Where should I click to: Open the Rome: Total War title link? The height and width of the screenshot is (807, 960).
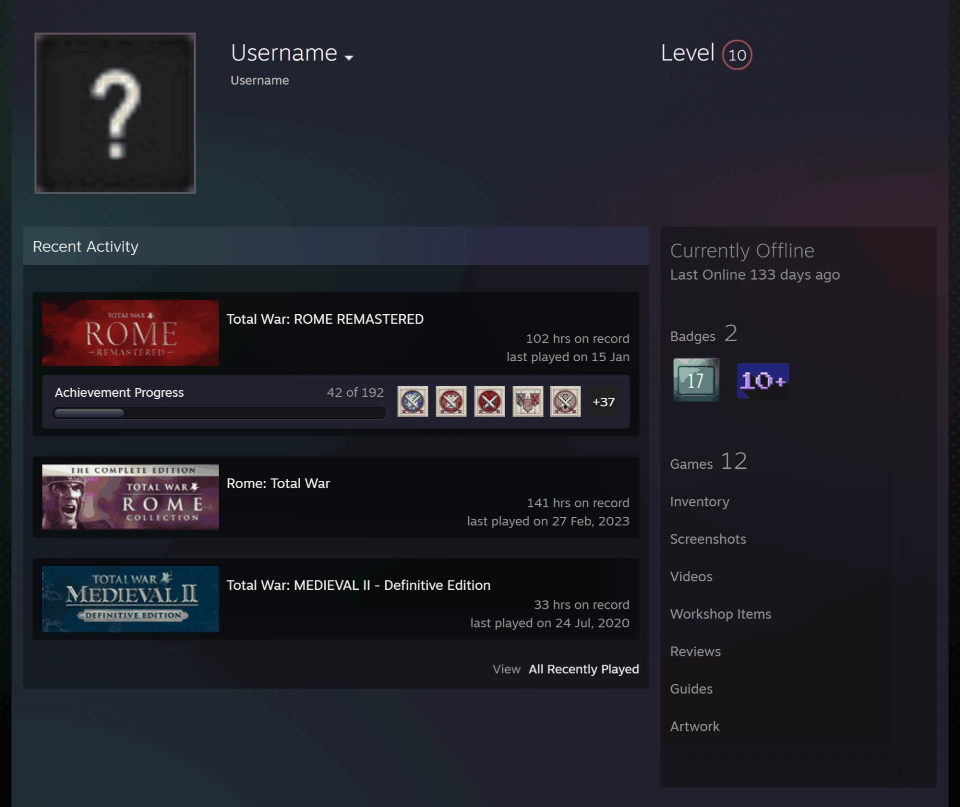(278, 483)
